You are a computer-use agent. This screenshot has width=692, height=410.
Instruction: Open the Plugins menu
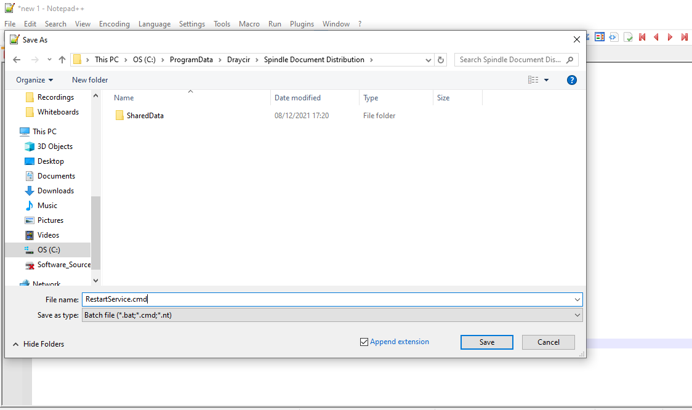click(302, 24)
